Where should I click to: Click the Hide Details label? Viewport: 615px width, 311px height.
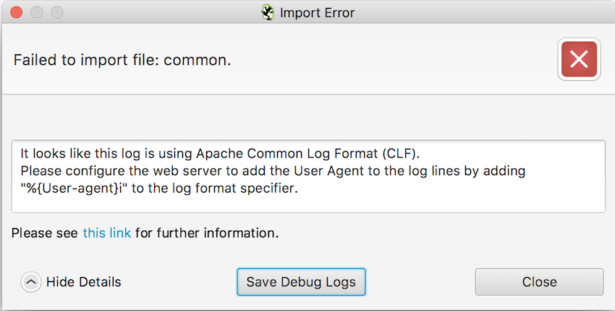[x=83, y=281]
